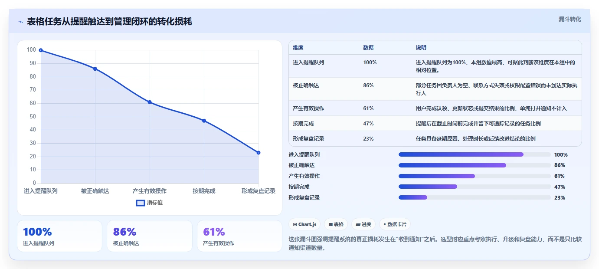Click the icon in the 表格 chip

[331, 224]
